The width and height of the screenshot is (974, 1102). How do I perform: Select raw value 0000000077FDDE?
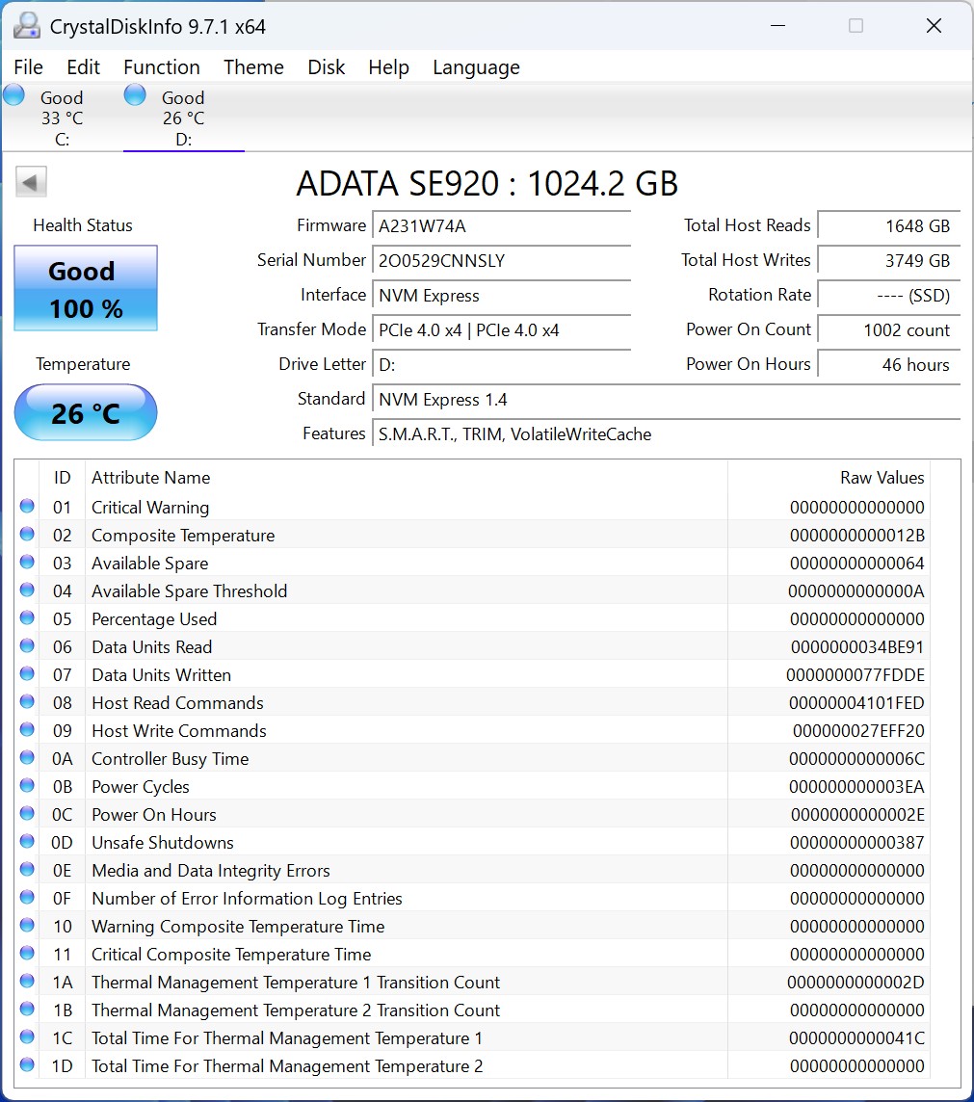pos(856,675)
